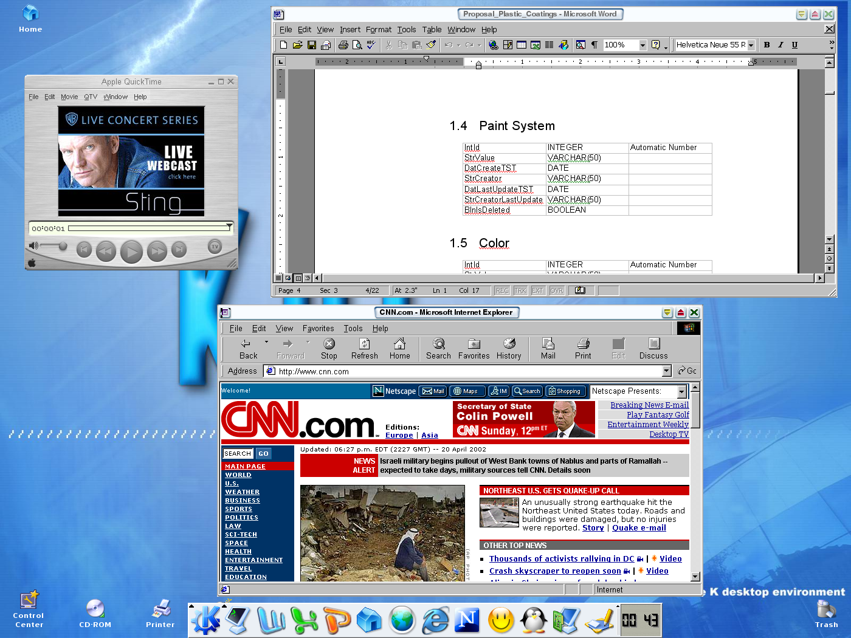Screen dimensions: 851x638
Task: Click the Document Map icon in Word
Action: (x=581, y=45)
